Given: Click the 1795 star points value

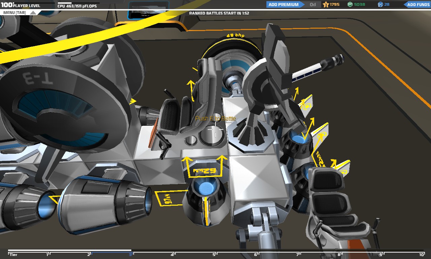Looking at the screenshot, I should (335, 4).
